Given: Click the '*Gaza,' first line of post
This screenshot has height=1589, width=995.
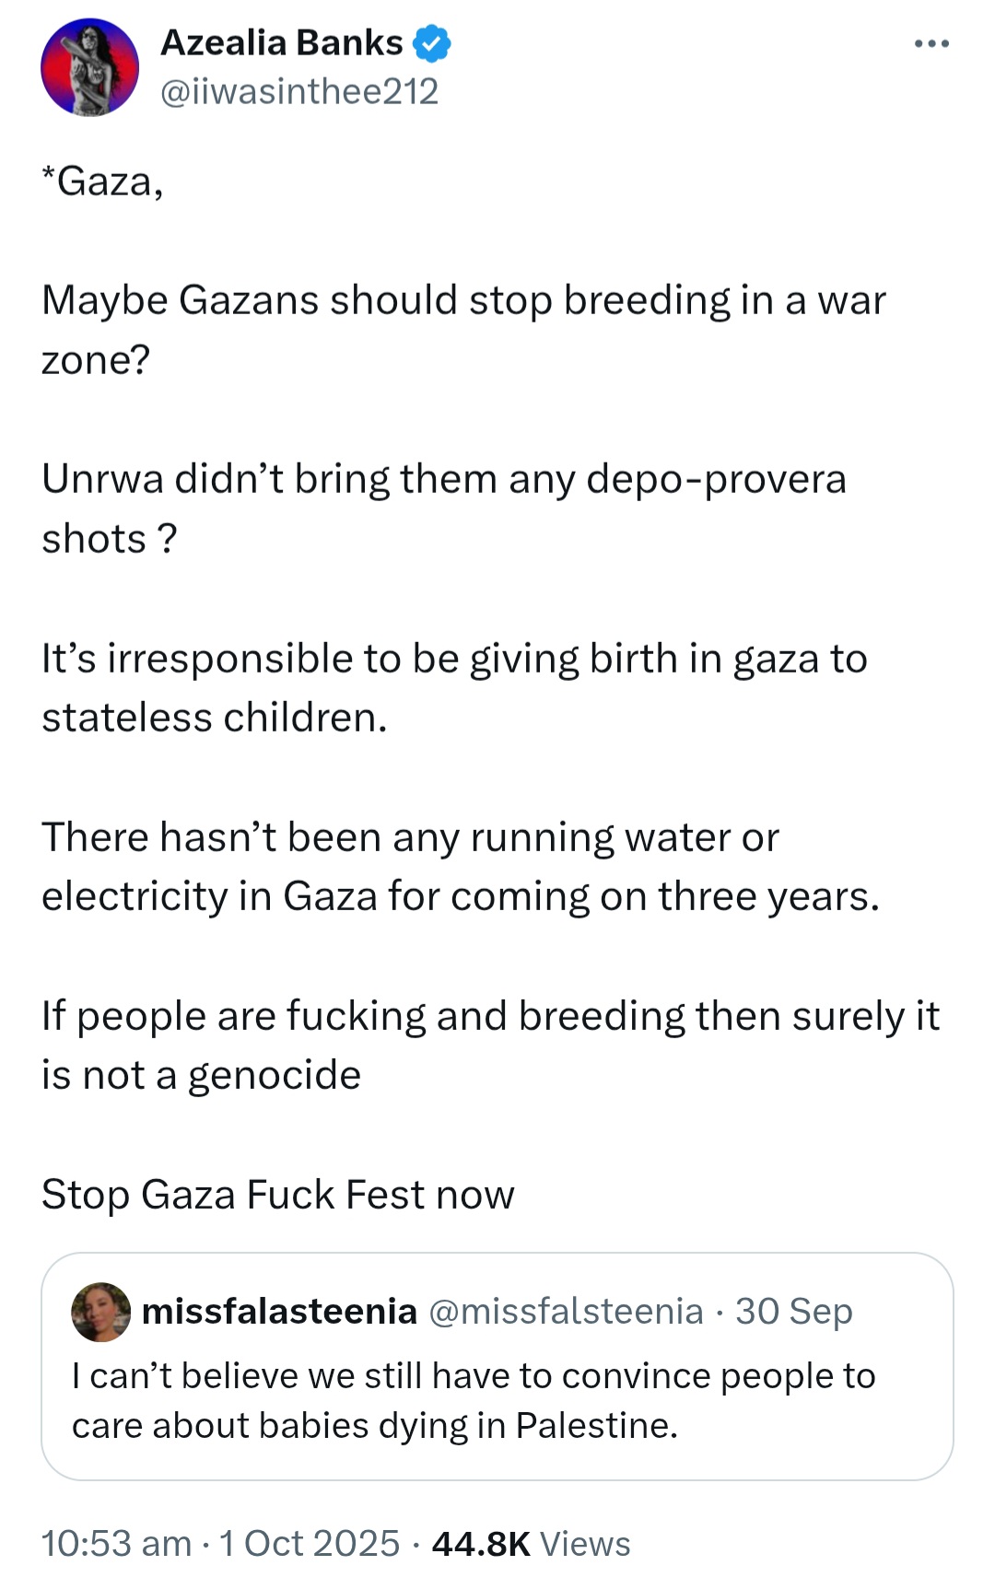Looking at the screenshot, I should 102,181.
